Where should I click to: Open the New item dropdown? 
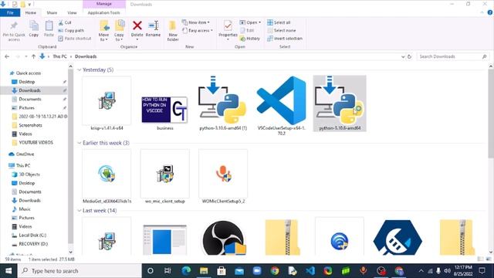[x=196, y=22]
